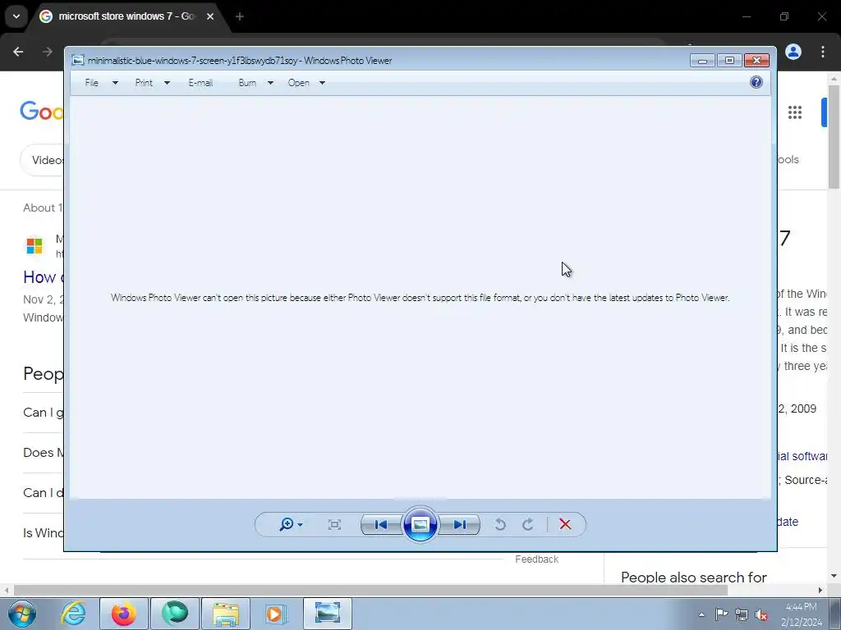Screen dimensions: 841x630
Task: Launch Internet Explorer from taskbar
Action: [x=73, y=614]
